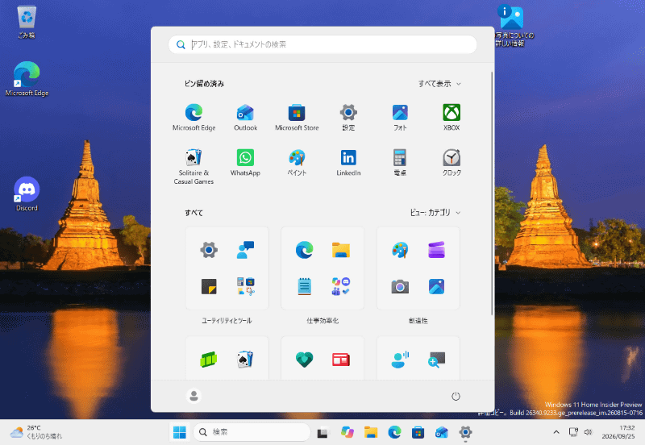The height and width of the screenshot is (445, 645).
Task: Open LinkedIn pinned app
Action: tap(348, 163)
